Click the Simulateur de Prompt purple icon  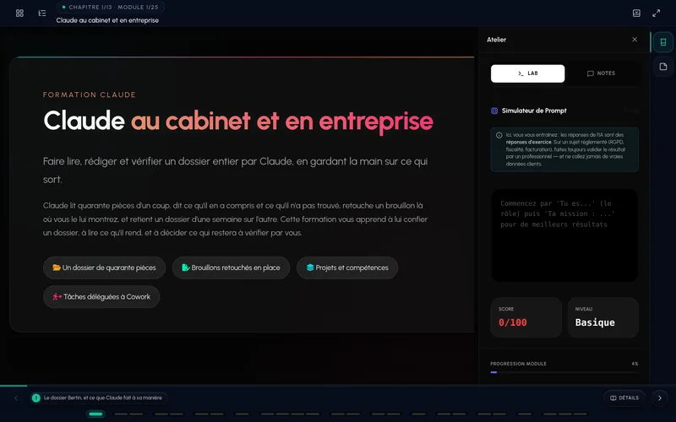(x=494, y=111)
